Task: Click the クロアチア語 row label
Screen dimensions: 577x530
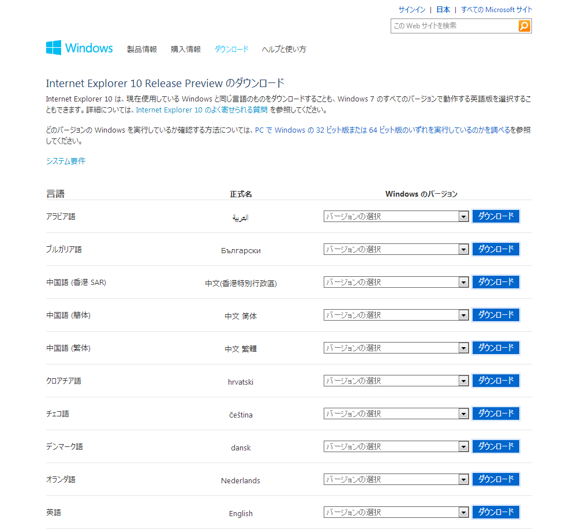Action: [x=63, y=381]
